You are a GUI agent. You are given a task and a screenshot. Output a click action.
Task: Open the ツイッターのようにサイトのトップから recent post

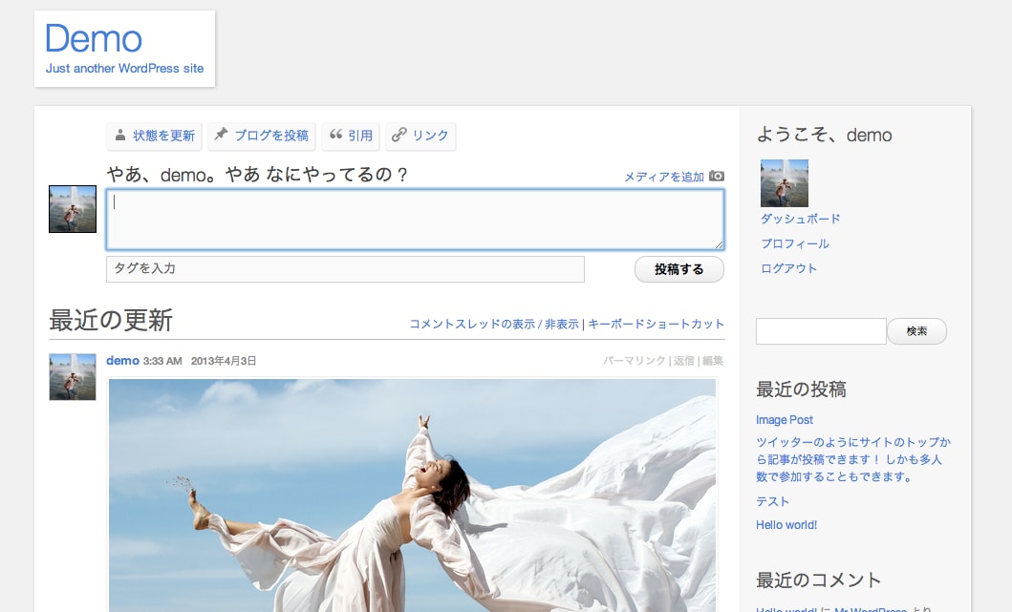pyautogui.click(x=853, y=459)
